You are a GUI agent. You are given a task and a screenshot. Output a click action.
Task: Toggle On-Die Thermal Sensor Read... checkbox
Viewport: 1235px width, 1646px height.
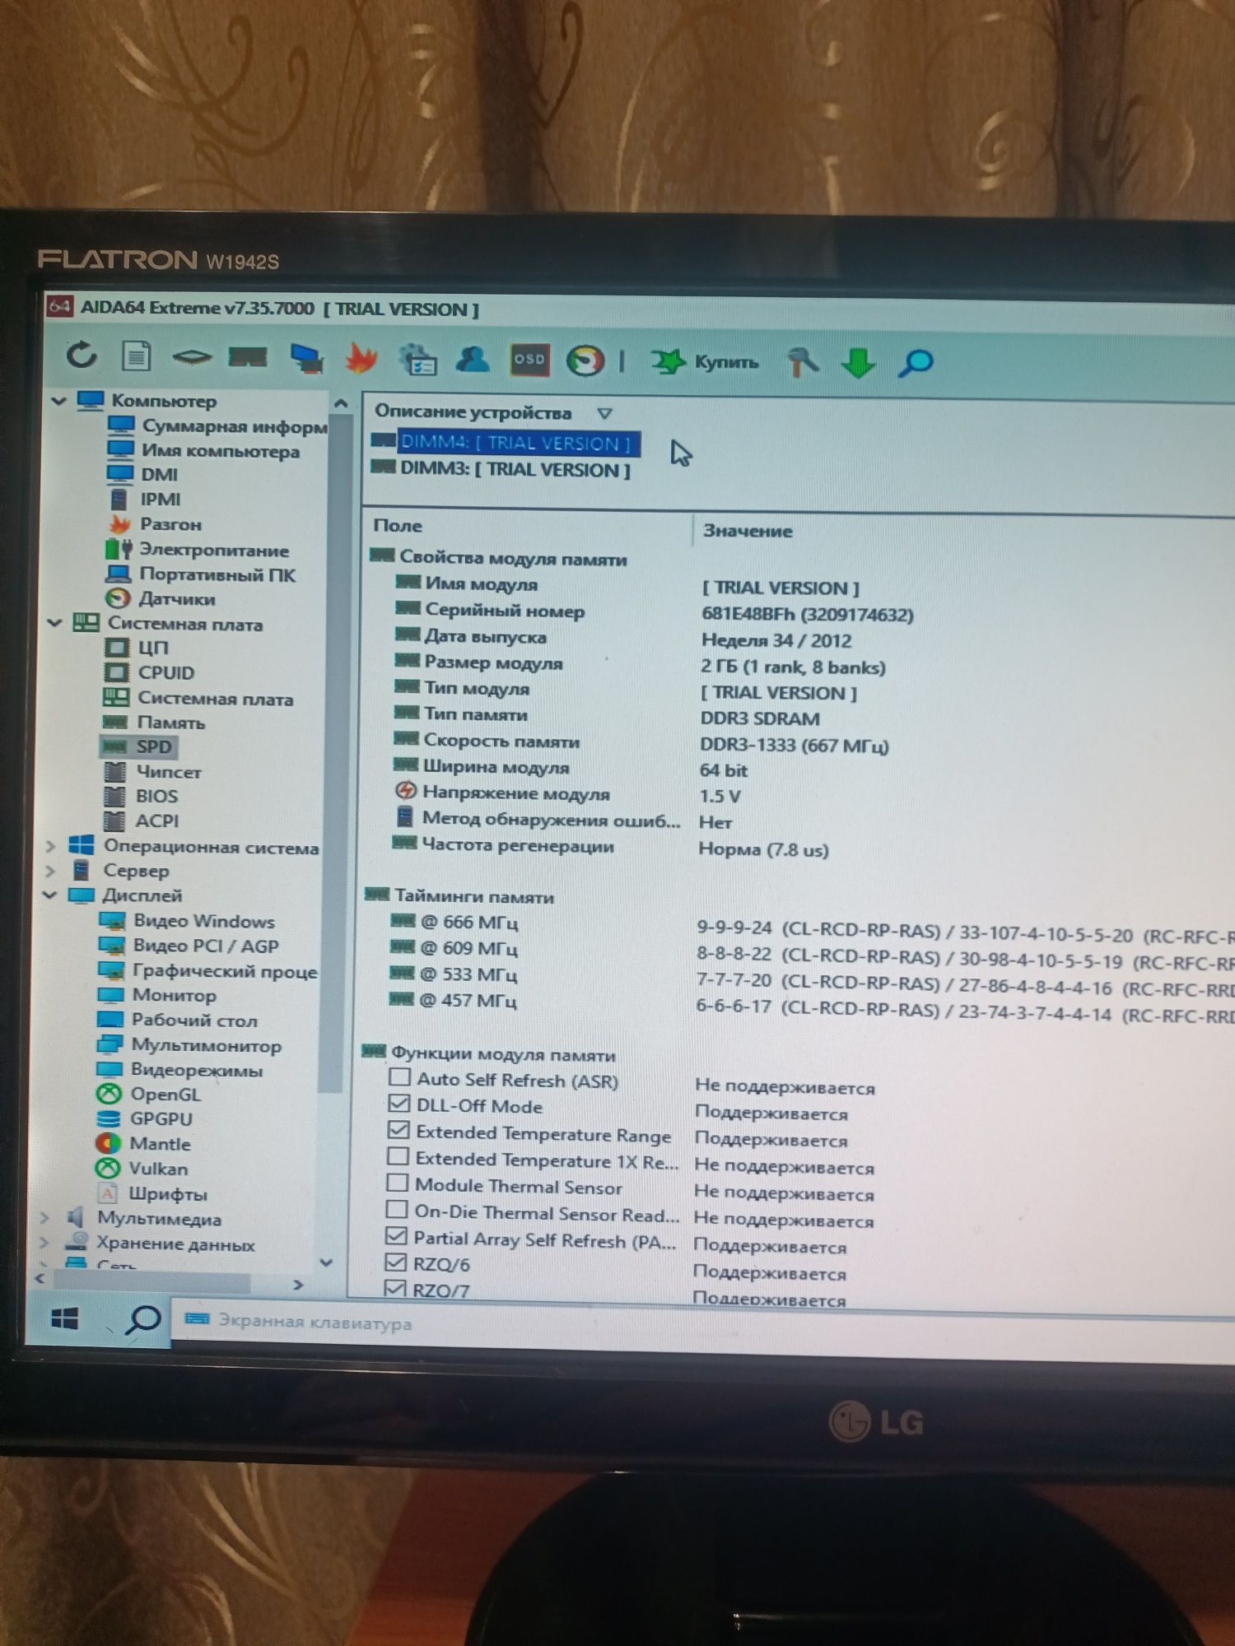[396, 1209]
